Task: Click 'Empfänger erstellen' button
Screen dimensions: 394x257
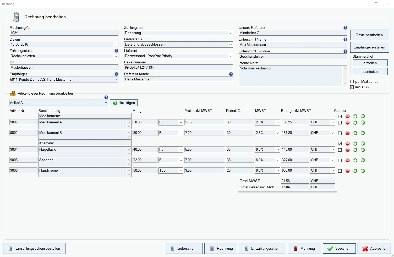Action: click(x=370, y=47)
